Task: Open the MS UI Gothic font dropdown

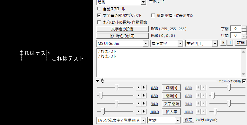Action: [146, 44]
